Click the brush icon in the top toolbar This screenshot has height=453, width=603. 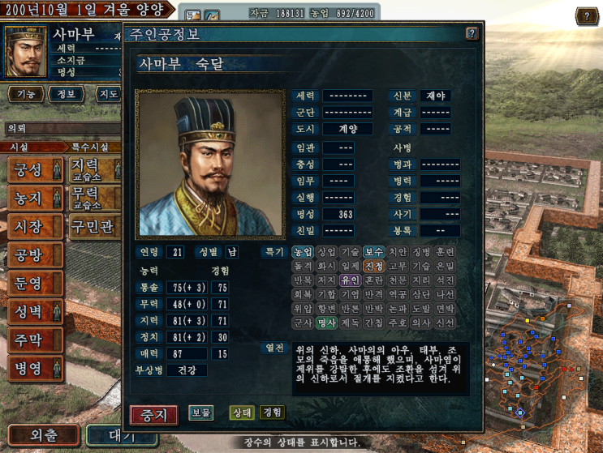212,15
